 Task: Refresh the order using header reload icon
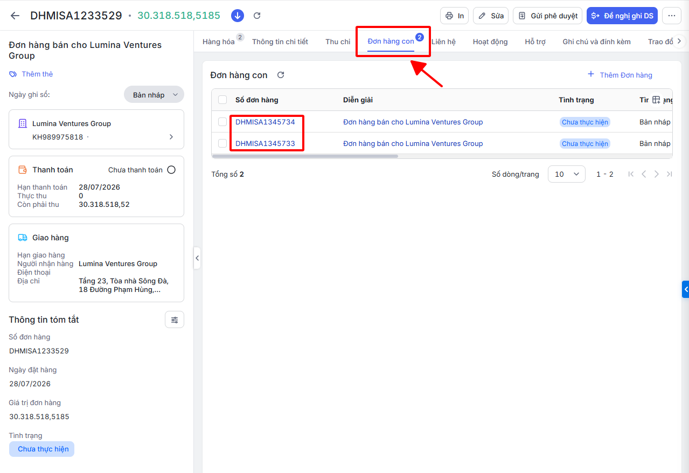[x=257, y=16]
